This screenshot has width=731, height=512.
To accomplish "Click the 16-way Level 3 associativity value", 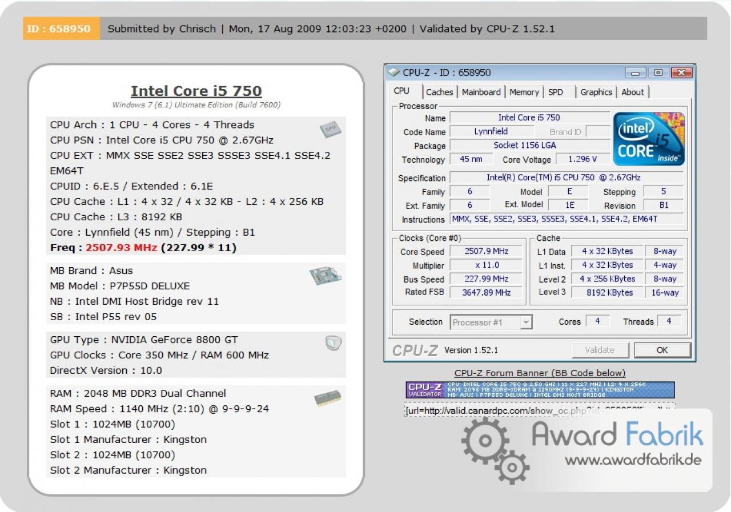I will click(x=665, y=292).
